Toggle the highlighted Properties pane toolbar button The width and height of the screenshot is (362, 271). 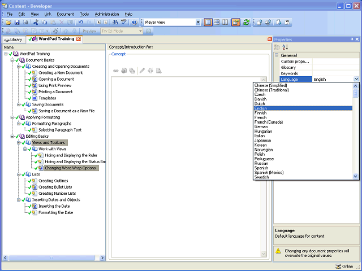(236, 23)
